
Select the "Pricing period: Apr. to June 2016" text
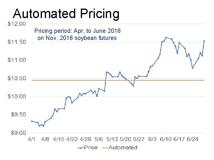pyautogui.click(x=77, y=31)
